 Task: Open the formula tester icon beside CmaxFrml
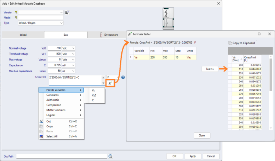click(x=111, y=83)
